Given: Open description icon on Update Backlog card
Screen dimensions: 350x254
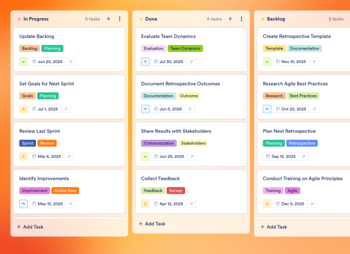Looking at the screenshot, I should coord(71,61).
